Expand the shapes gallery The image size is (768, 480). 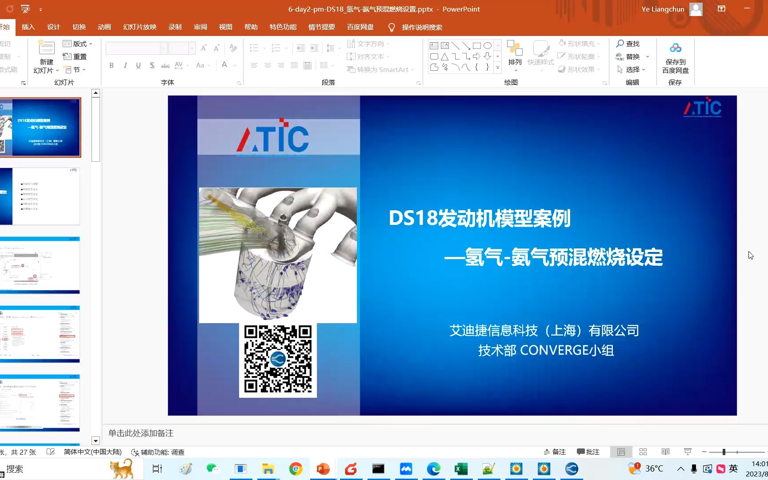tap(498, 68)
